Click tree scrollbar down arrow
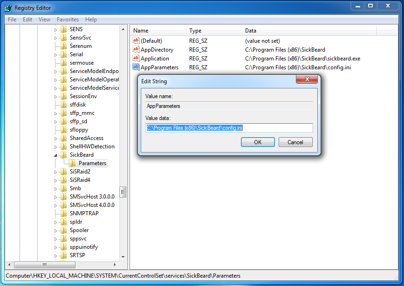404x286 pixels. point(123,257)
